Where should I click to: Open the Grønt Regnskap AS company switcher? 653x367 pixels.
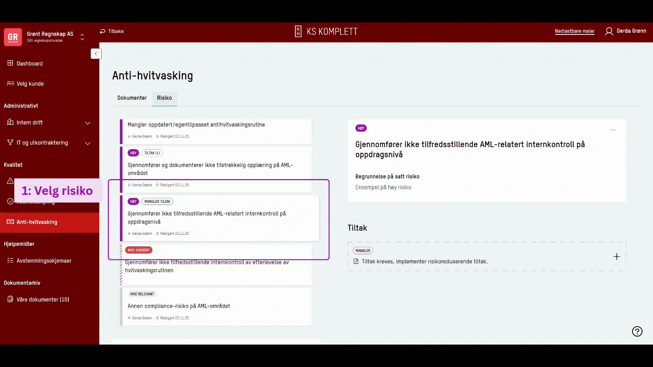pyautogui.click(x=82, y=37)
